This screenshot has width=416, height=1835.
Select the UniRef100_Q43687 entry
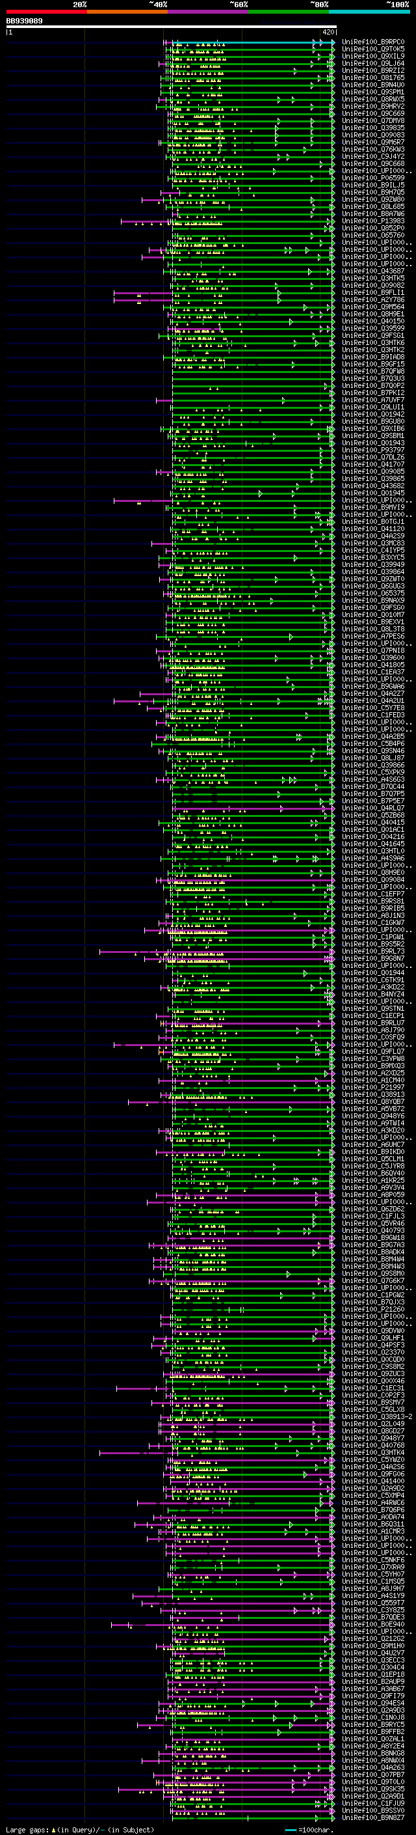tap(373, 271)
